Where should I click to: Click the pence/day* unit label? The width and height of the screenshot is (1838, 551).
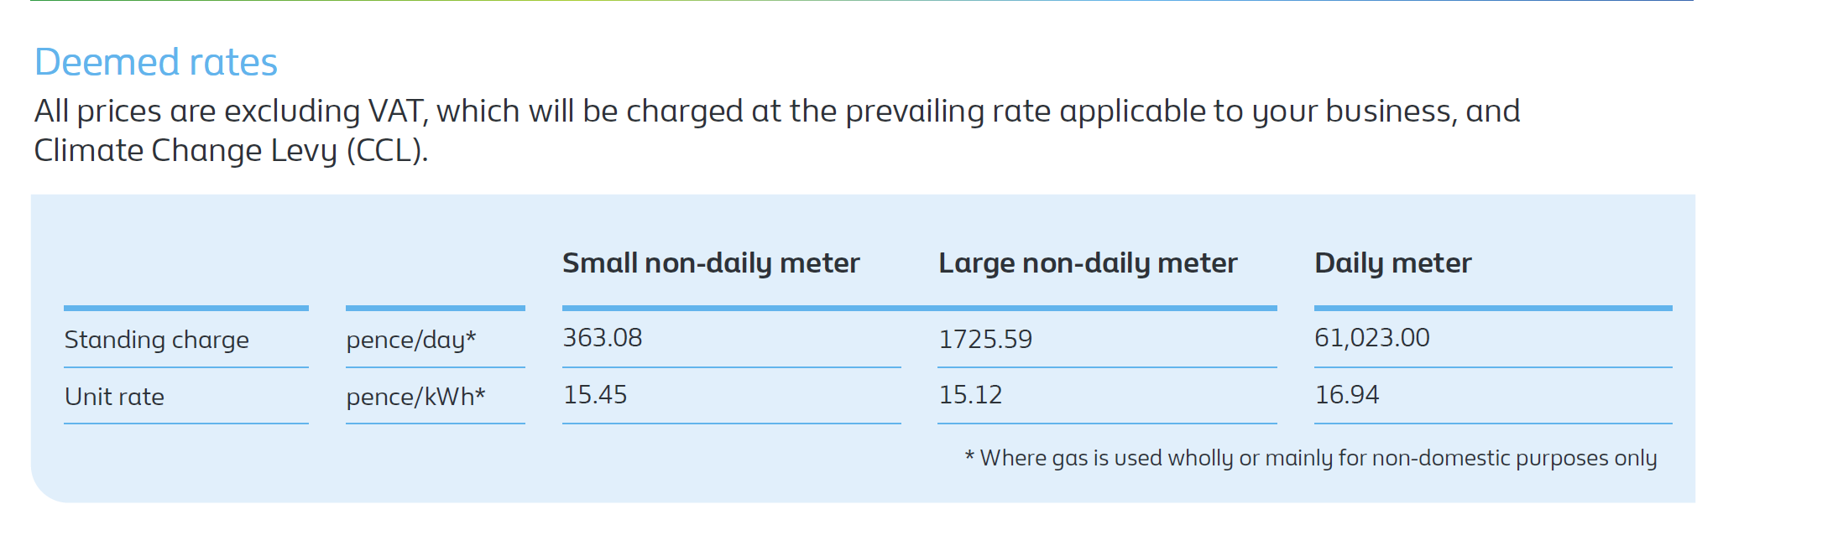[x=411, y=340]
